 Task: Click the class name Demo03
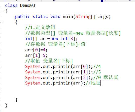point(27,6)
